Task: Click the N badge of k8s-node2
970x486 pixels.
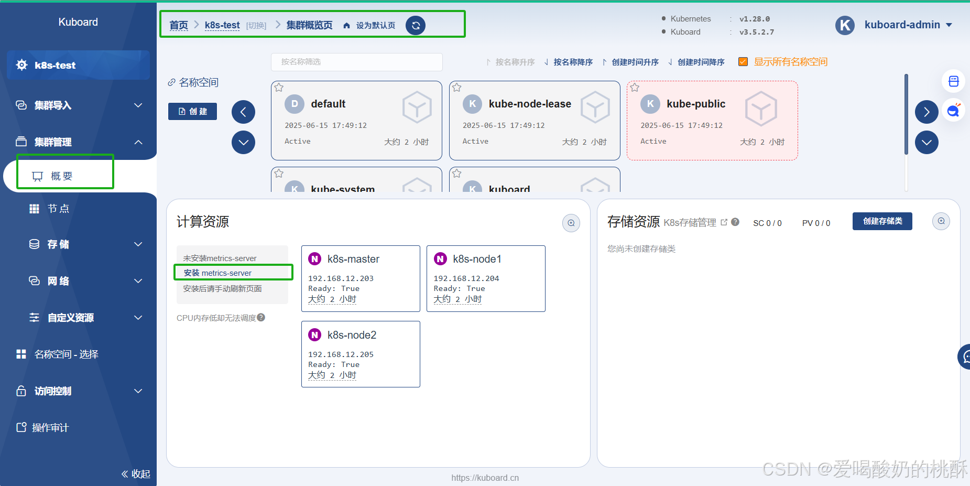Action: (x=315, y=335)
